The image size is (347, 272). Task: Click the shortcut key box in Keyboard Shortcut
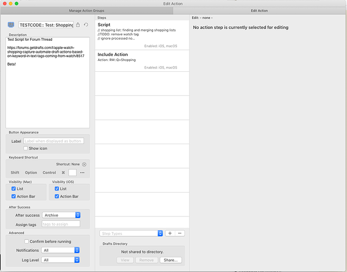pos(73,172)
